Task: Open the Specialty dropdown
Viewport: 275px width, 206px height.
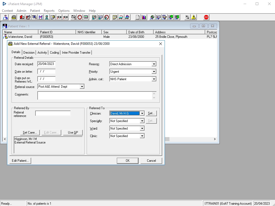Action: (x=142, y=121)
